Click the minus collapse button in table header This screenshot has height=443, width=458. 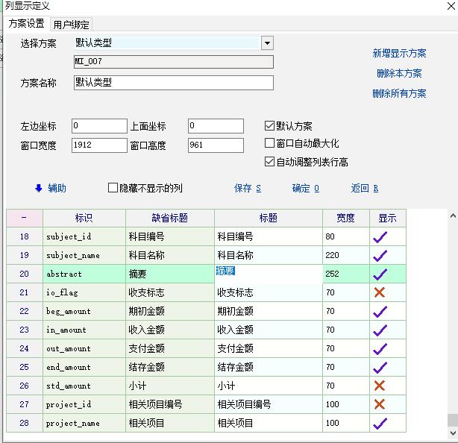tap(24, 218)
